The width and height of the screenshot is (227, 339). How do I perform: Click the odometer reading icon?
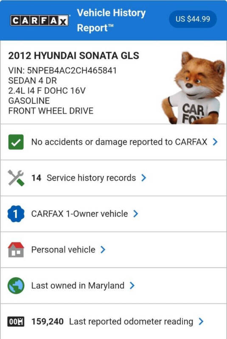16,322
